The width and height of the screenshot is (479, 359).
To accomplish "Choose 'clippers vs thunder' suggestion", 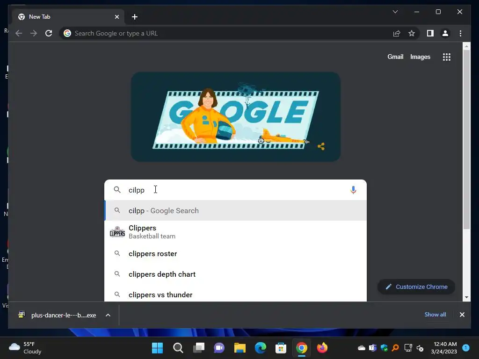I will point(235,294).
